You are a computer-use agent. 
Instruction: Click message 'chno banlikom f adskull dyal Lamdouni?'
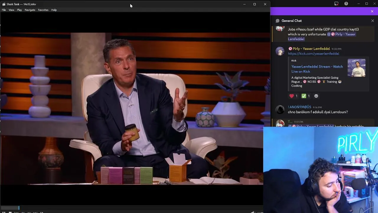click(x=318, y=112)
